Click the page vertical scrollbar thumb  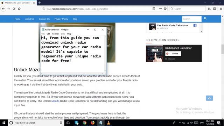point(223,49)
